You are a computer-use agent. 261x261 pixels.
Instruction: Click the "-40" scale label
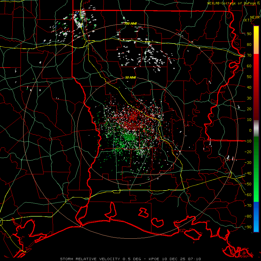click(248, 173)
